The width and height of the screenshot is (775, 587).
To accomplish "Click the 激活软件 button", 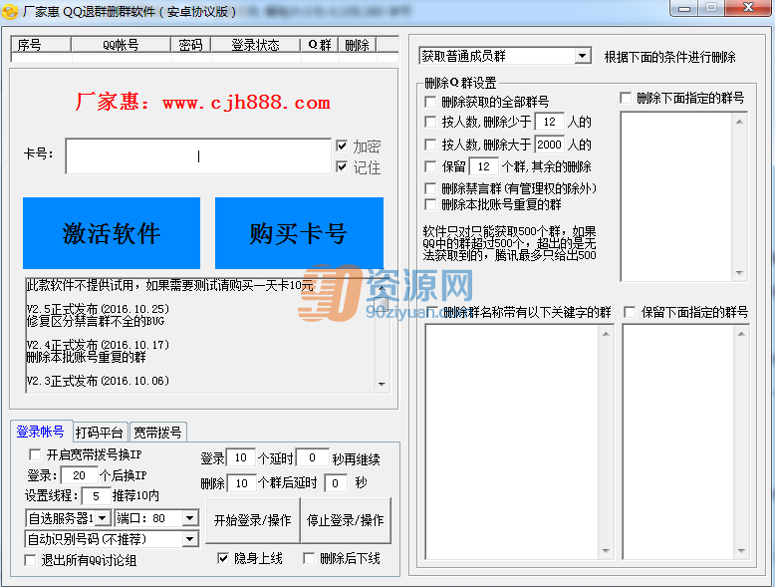I will 112,233.
